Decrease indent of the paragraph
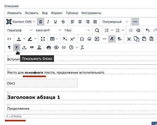Viewport: 157px width, 125px height. point(131,30)
